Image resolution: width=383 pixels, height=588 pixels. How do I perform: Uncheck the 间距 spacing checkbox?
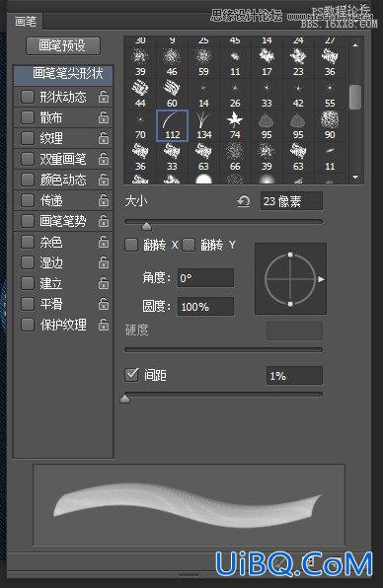point(131,375)
